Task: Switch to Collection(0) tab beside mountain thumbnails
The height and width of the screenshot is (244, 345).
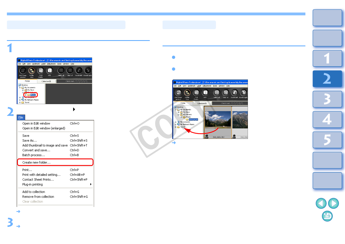Action: pyautogui.click(x=202, y=103)
